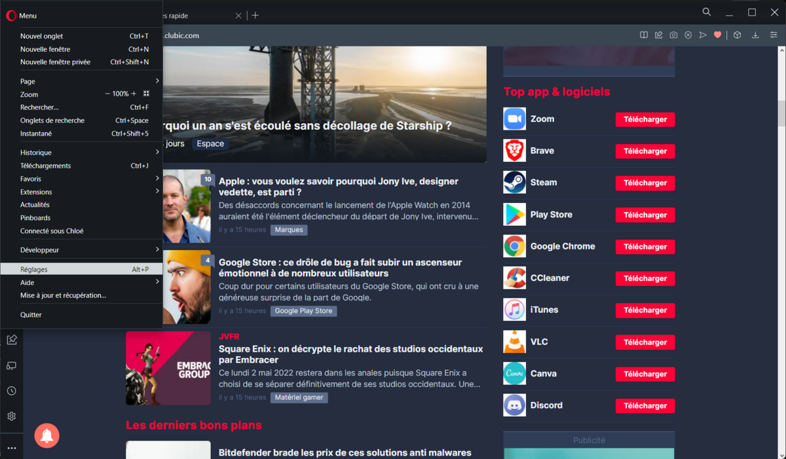Expand the Développeur submenu
Screen dimensions: 786x459
click(81, 250)
